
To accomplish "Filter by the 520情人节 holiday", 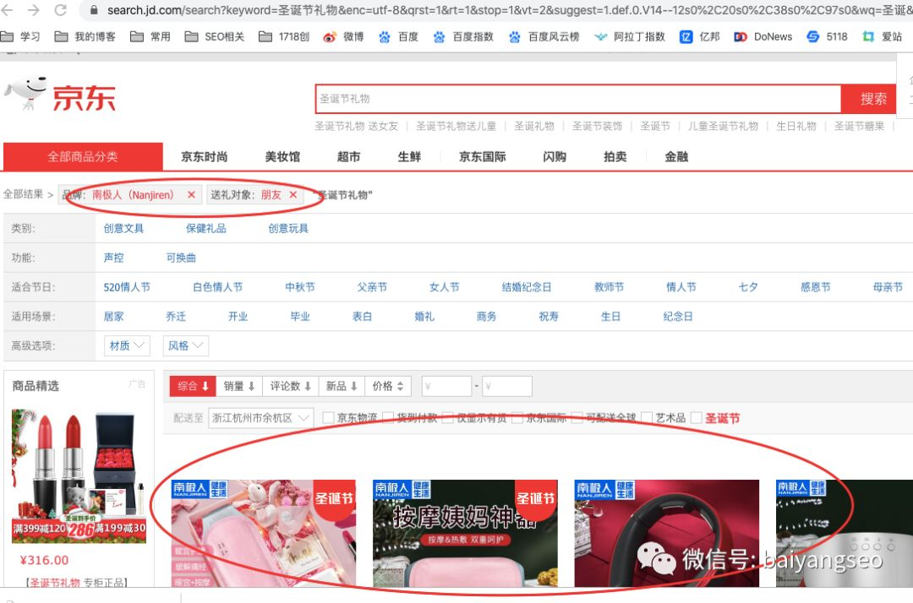I will pyautogui.click(x=127, y=287).
